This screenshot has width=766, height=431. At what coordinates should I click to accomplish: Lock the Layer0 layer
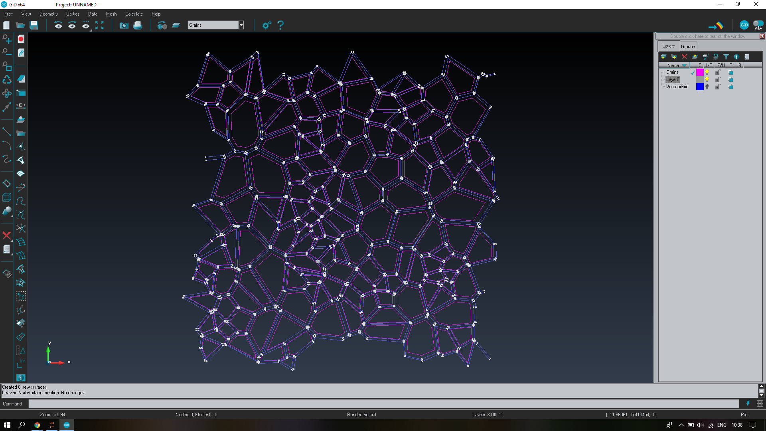click(x=718, y=79)
